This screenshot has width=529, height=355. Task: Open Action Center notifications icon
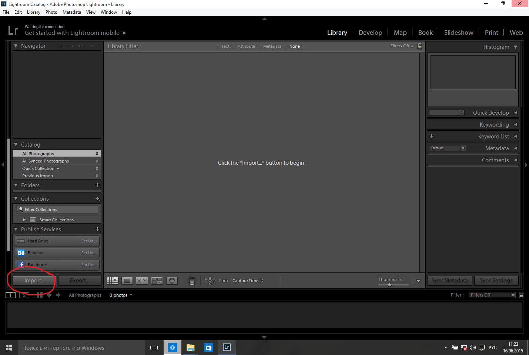(482, 348)
